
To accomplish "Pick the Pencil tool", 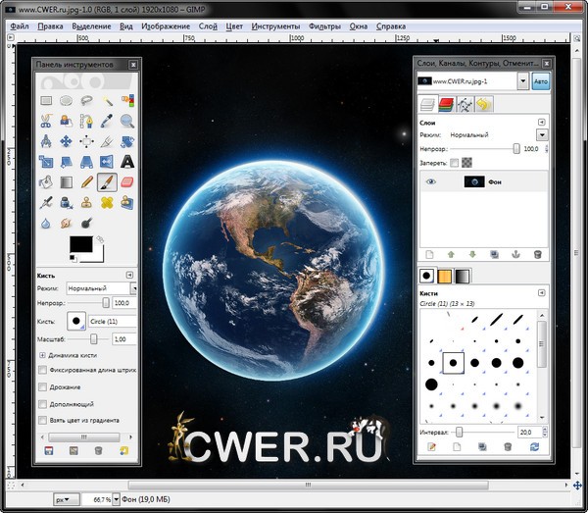I will point(87,182).
